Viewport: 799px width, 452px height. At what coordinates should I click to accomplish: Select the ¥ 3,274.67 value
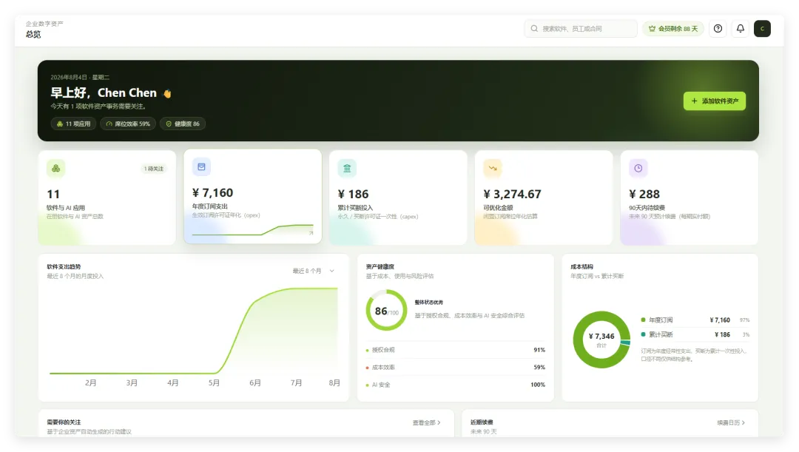tap(512, 194)
